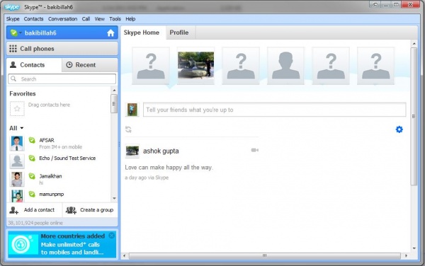This screenshot has width=425, height=266.
Task: Click the contact tile with park photo
Action: point(195,66)
